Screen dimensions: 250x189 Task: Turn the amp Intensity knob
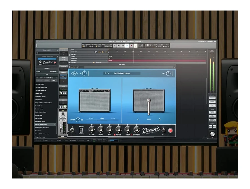pyautogui.click(x=136, y=130)
